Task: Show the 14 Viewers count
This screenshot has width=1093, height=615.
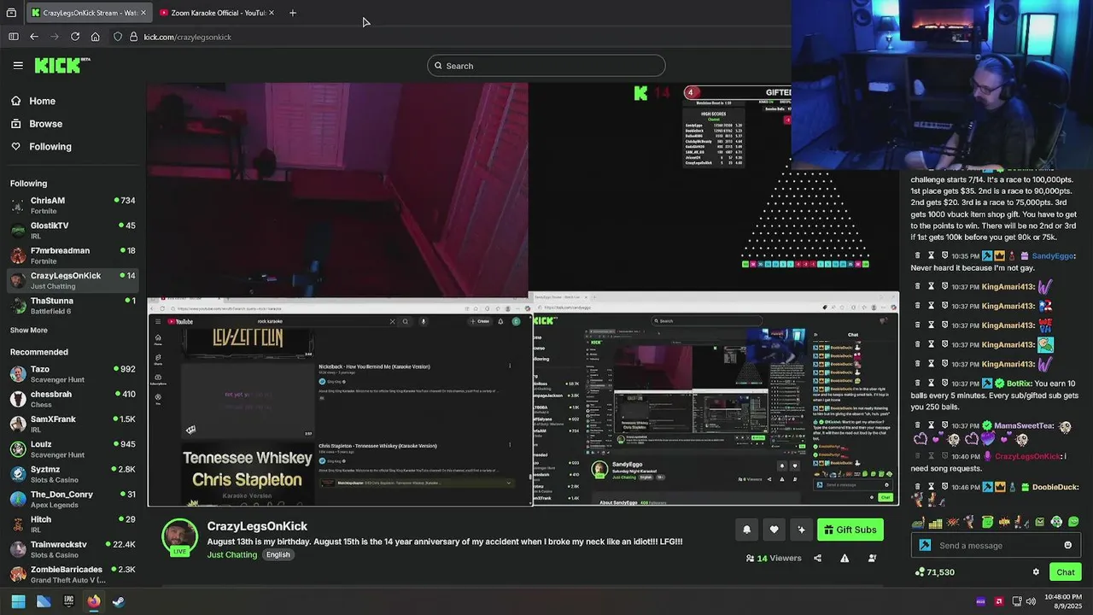Action: click(774, 558)
